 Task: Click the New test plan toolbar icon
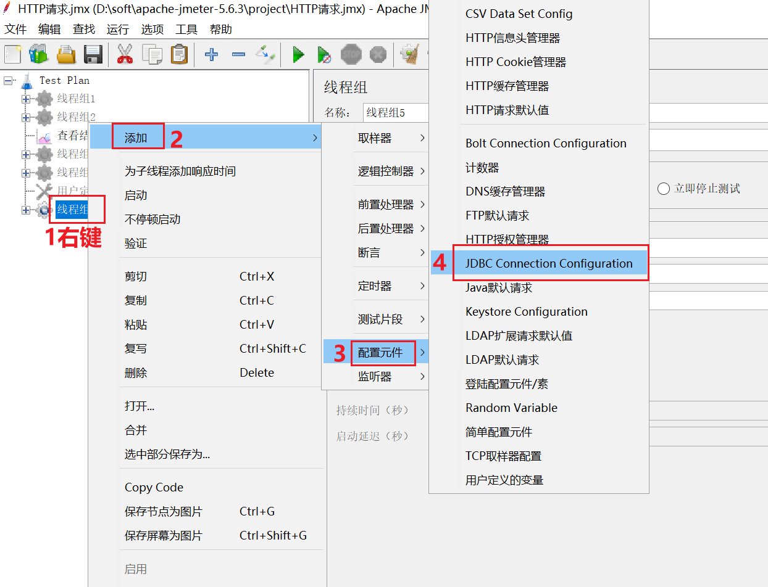(12, 54)
